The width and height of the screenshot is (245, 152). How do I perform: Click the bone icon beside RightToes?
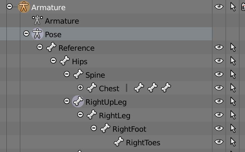pyautogui.click(x=118, y=142)
